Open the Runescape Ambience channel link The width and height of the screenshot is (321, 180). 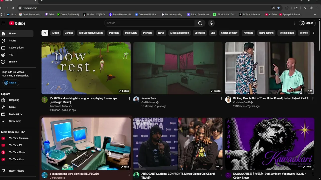(61, 106)
